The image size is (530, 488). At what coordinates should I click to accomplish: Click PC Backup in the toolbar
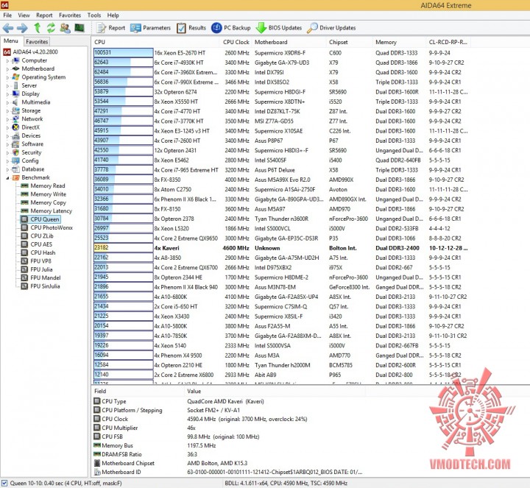point(231,28)
